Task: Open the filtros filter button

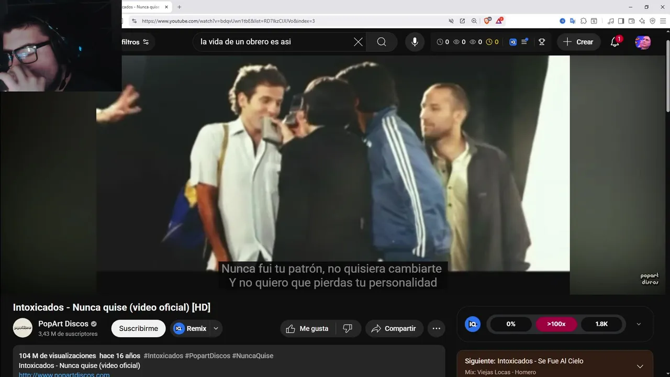Action: coord(135,42)
